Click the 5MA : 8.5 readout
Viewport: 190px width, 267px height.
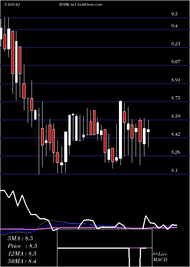[21, 238]
